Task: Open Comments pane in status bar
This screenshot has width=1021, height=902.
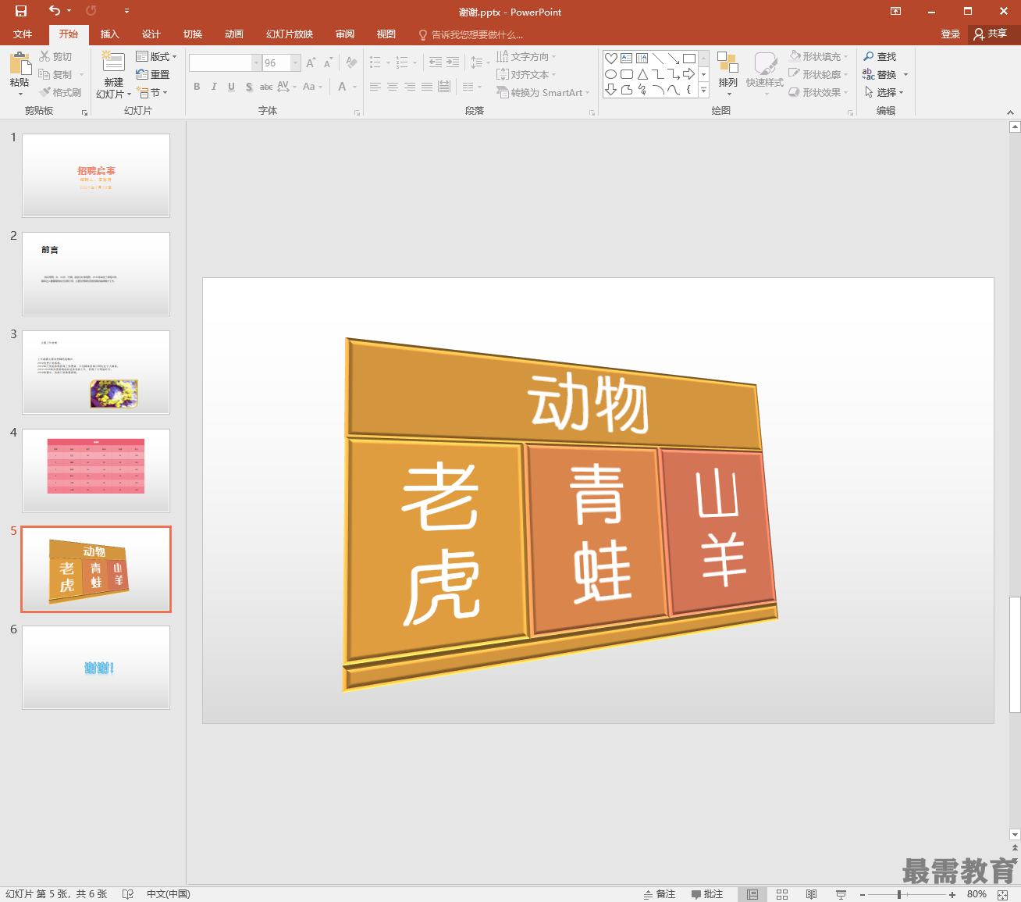Action: coord(707,894)
